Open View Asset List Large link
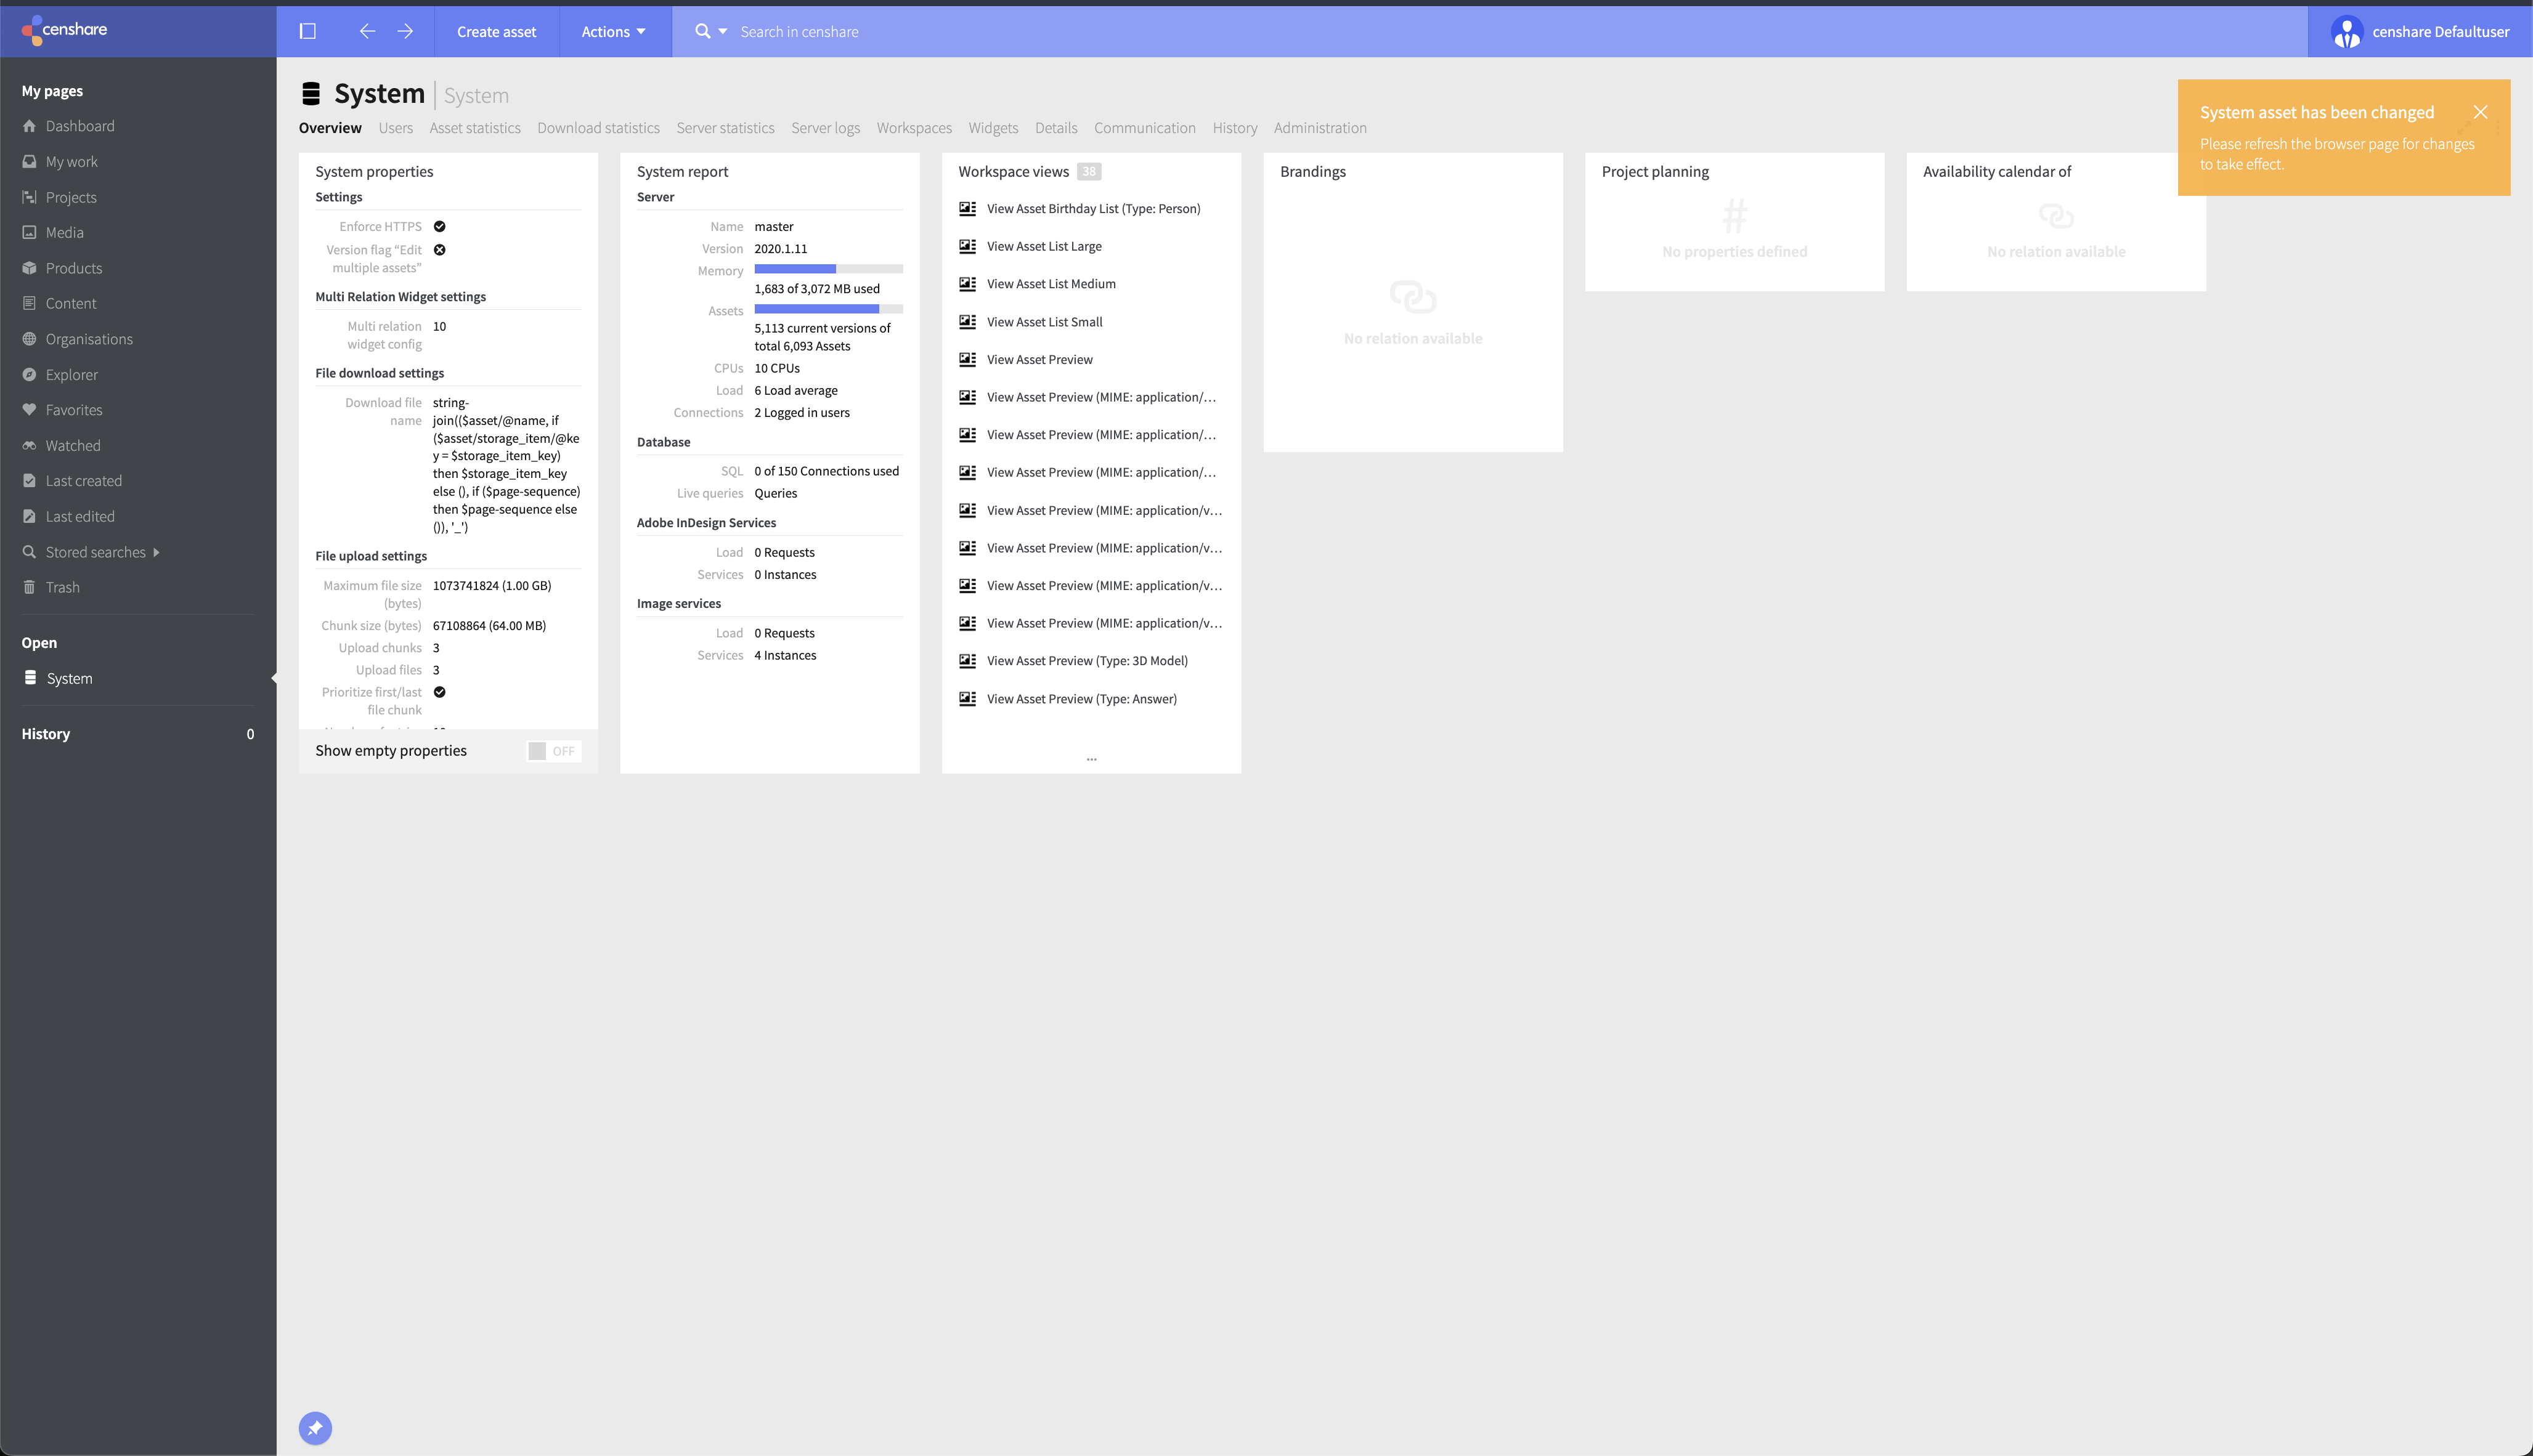The image size is (2533, 1456). pyautogui.click(x=1043, y=246)
